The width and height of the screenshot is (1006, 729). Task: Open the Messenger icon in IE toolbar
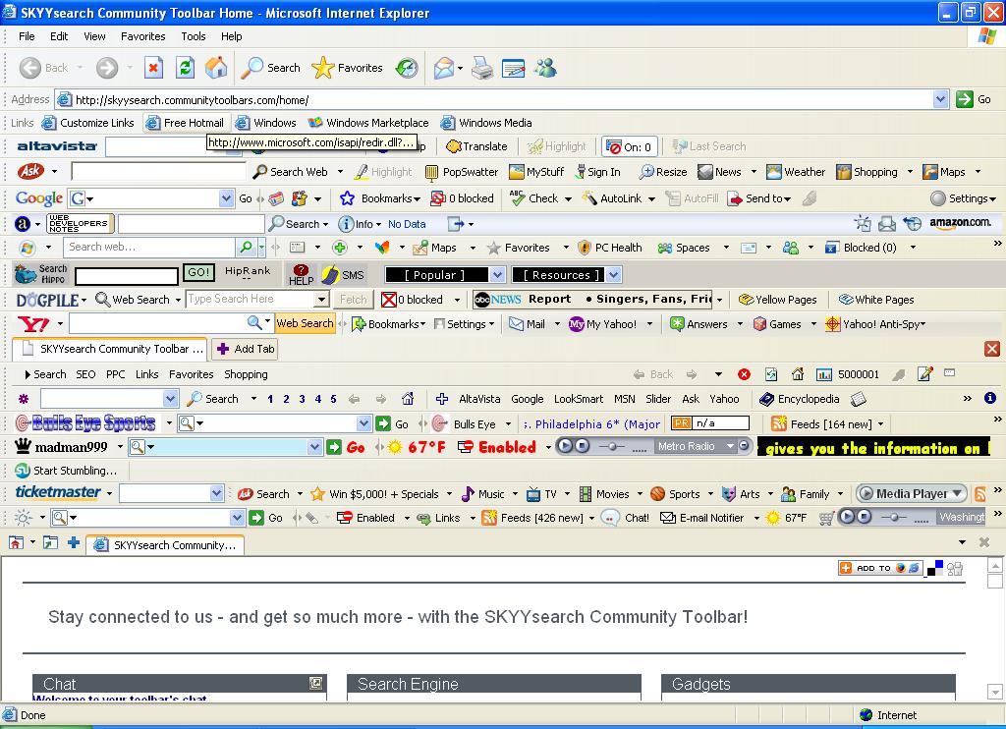(546, 68)
